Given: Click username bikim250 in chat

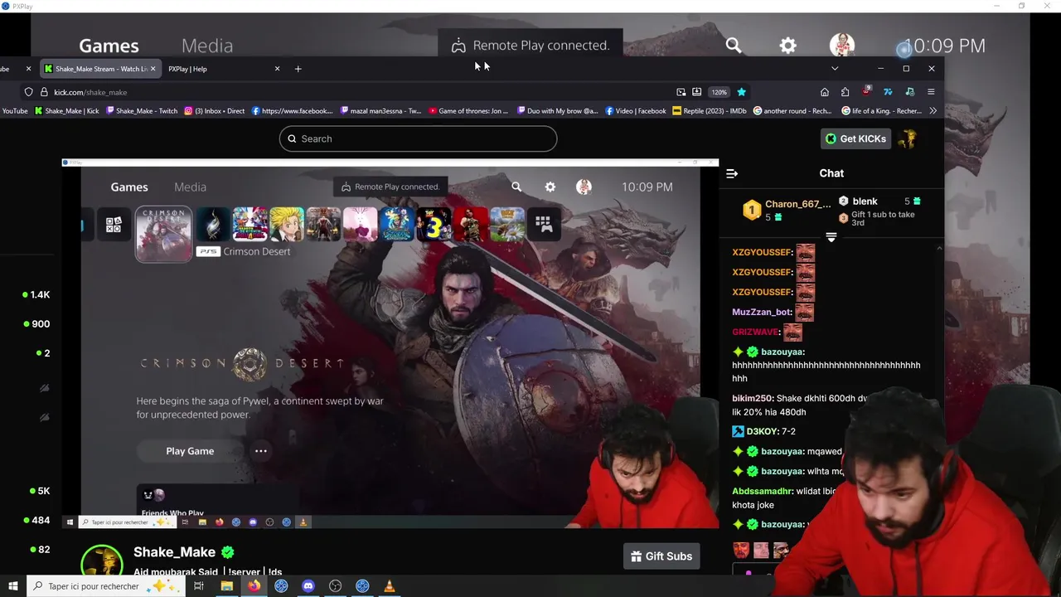Looking at the screenshot, I should [x=752, y=398].
